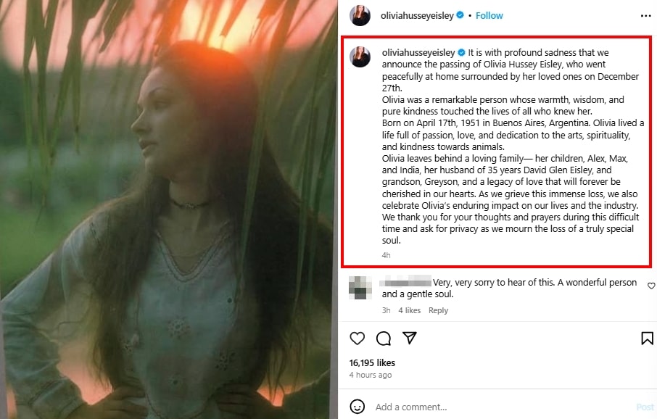The image size is (657, 419).
Task: Click the commenter's blurred profile picture
Action: 360,287
